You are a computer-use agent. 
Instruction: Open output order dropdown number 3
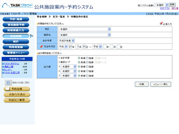[68, 67]
